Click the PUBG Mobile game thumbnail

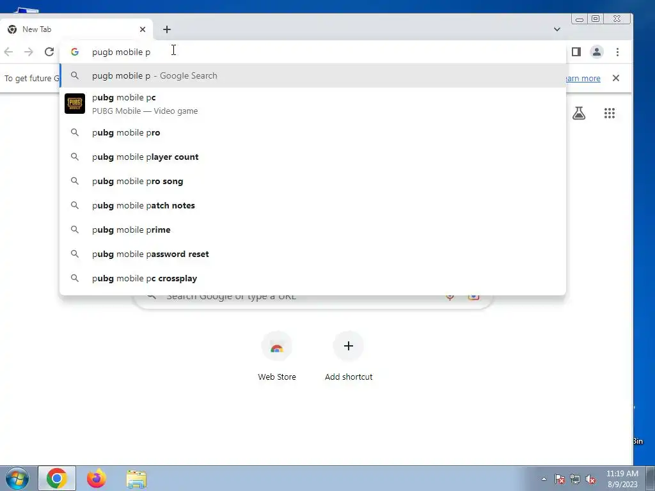[75, 104]
